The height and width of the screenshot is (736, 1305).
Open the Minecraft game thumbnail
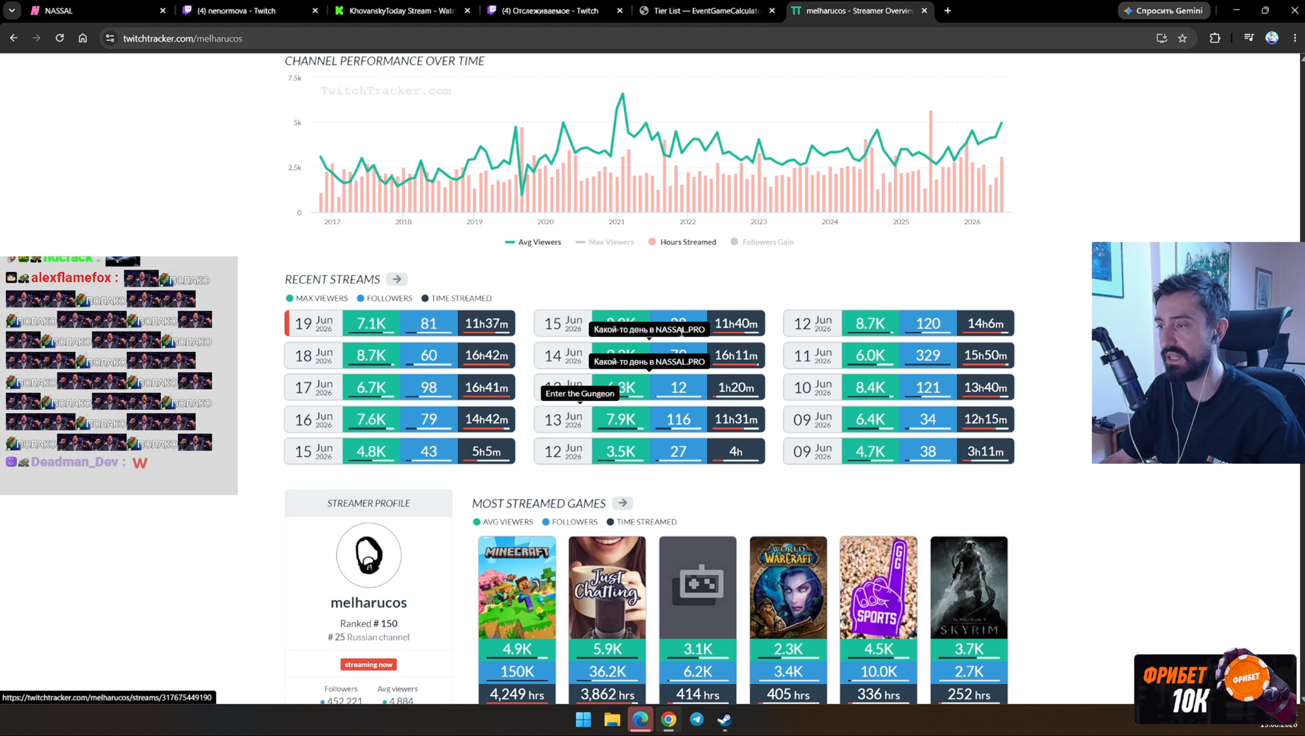517,587
